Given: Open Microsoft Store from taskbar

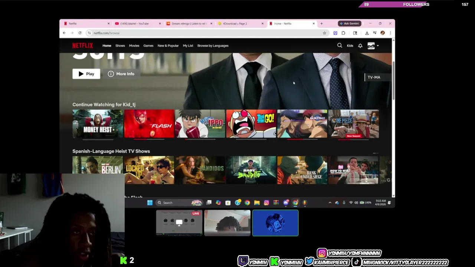Looking at the screenshot, I should 228,202.
